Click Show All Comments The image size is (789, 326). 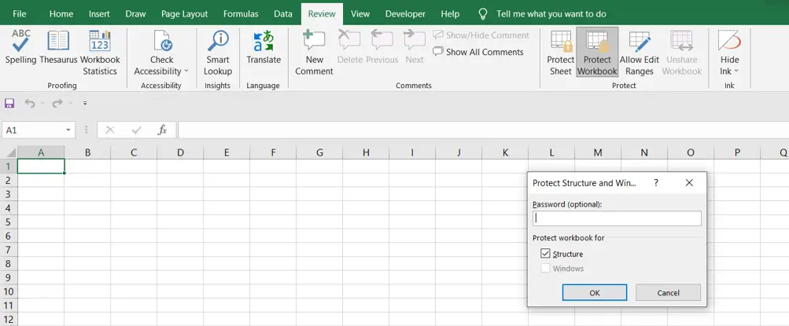[478, 52]
